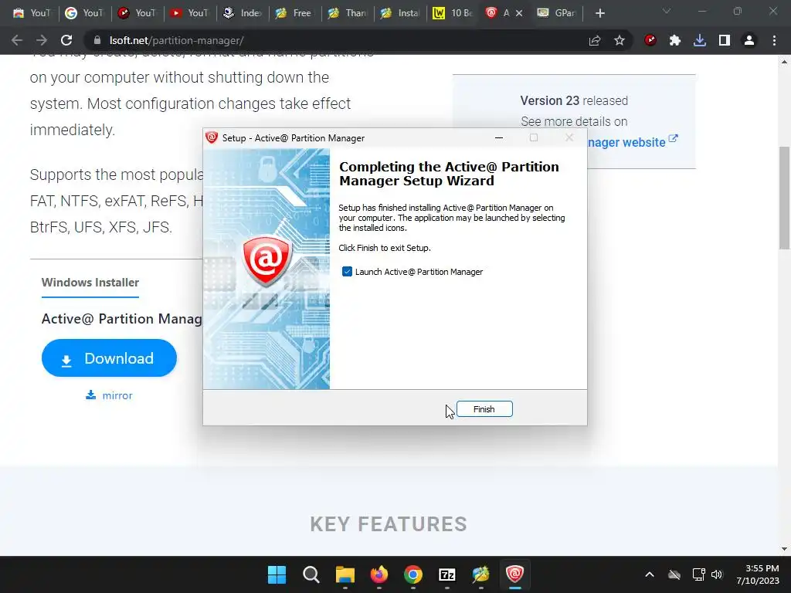
Task: Show hidden system tray icons
Action: click(x=650, y=574)
